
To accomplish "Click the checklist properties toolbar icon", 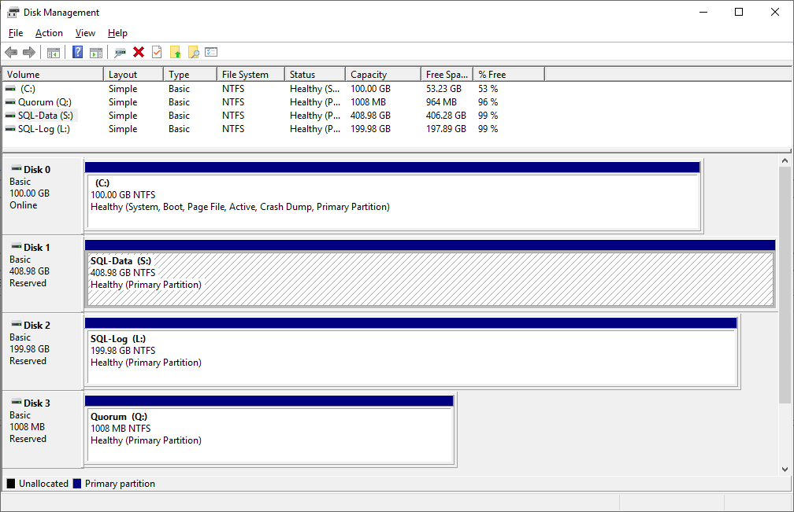I will tap(211, 52).
